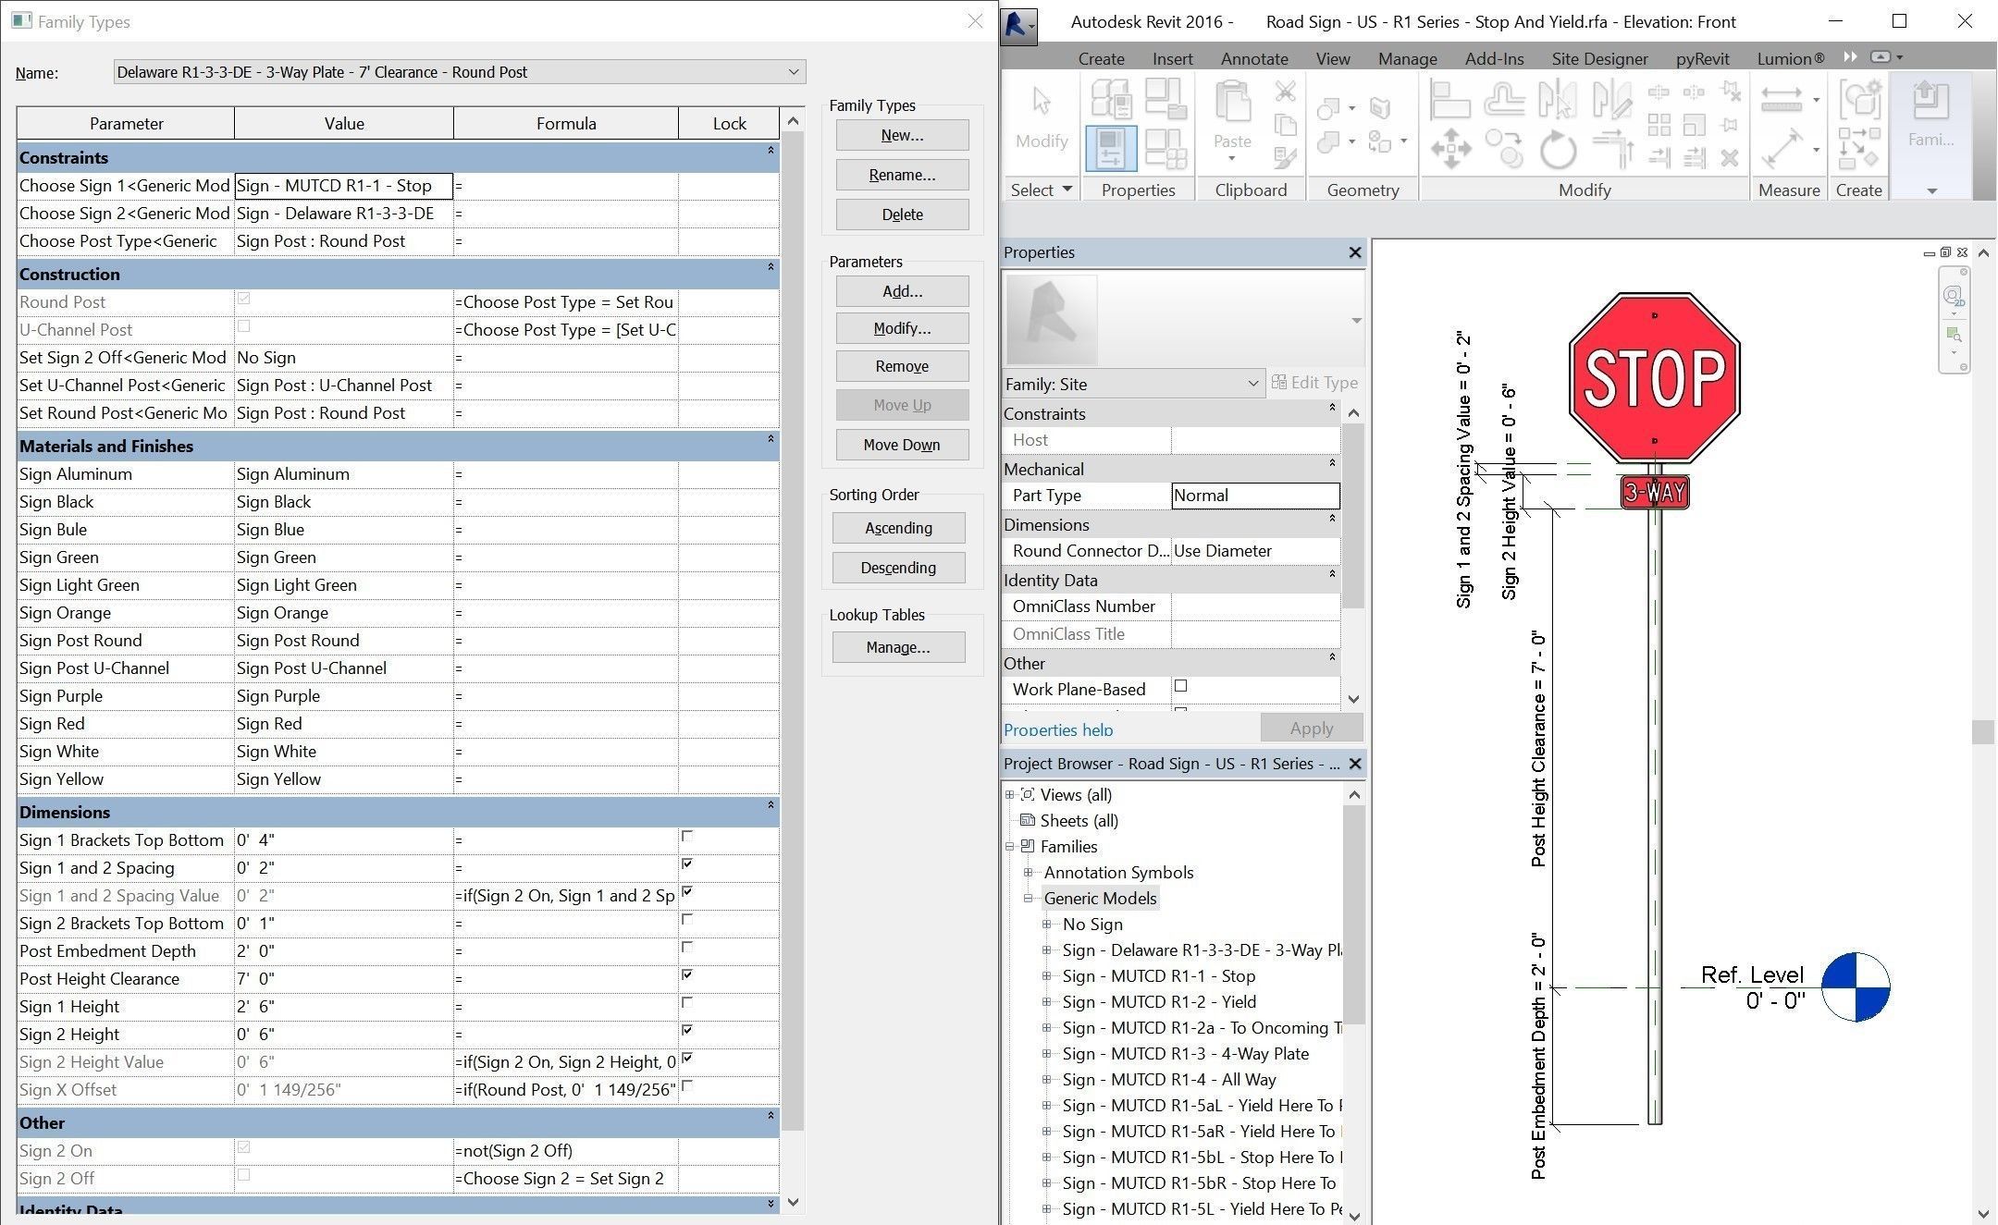1998x1225 pixels.
Task: Expand the Views (all) tree node
Action: 1010,795
